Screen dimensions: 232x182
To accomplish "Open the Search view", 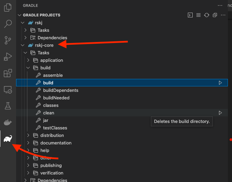I will (8, 24).
